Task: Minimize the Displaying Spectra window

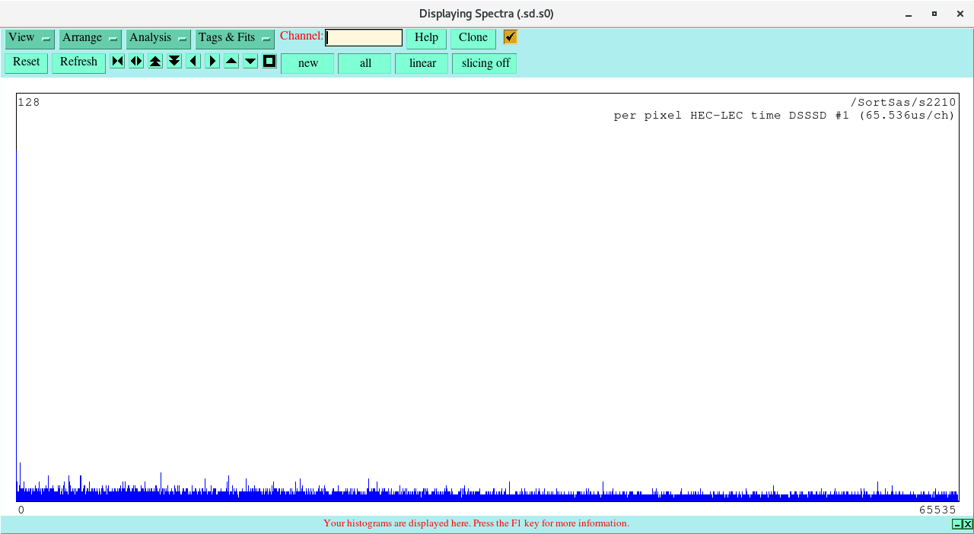Action: coord(909,14)
